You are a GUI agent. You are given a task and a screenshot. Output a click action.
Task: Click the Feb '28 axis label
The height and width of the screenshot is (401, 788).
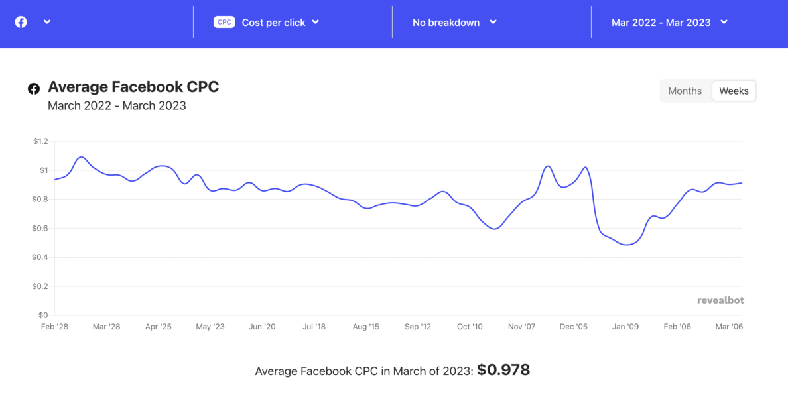54,326
